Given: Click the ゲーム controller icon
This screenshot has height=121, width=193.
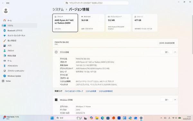Looking at the screenshot, I should (x=5, y=61).
